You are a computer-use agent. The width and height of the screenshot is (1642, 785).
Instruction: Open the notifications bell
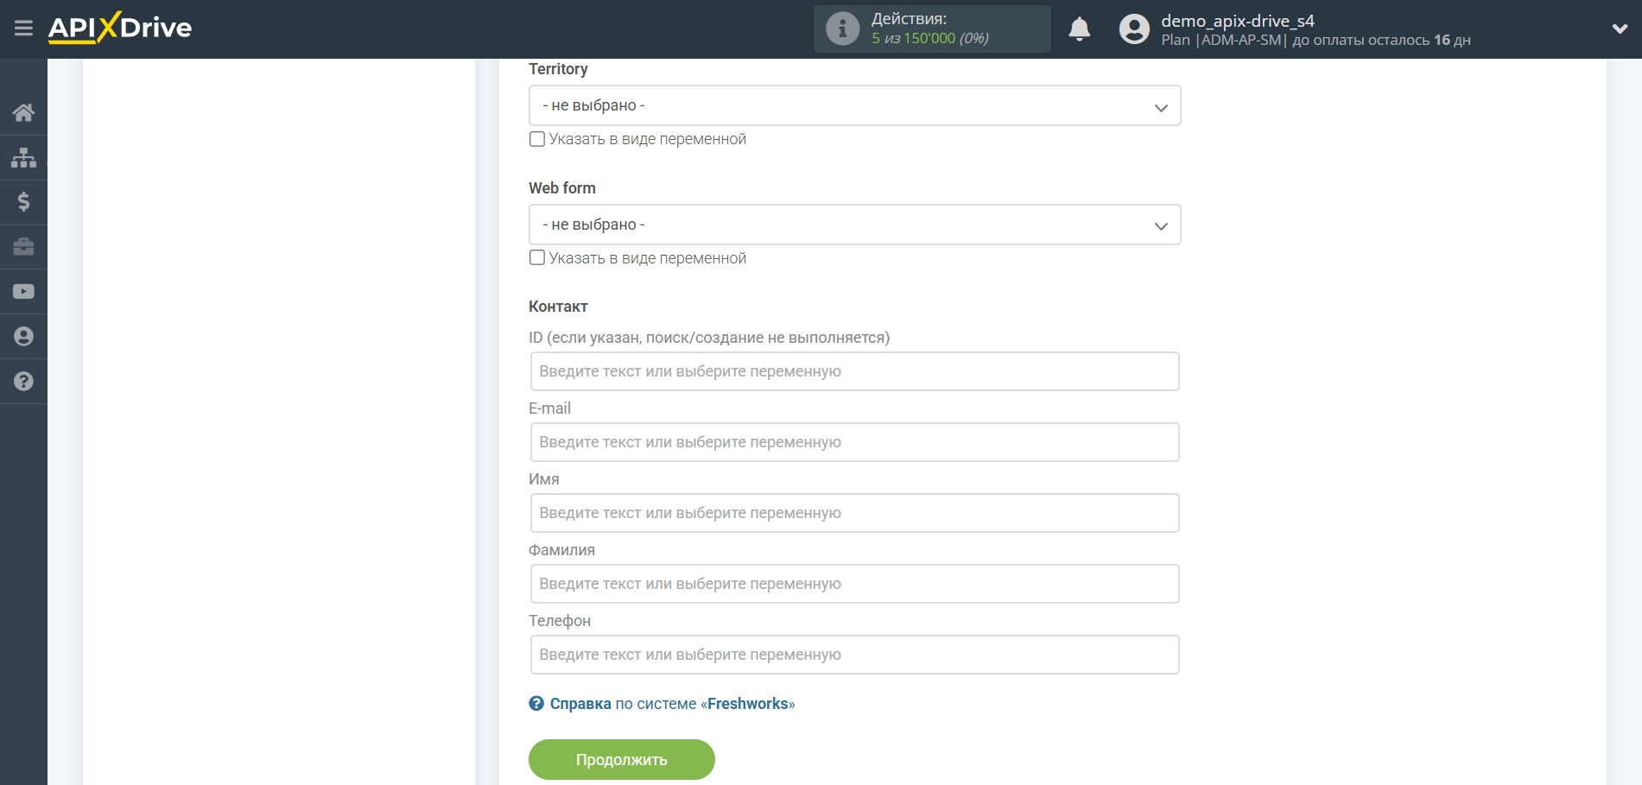pyautogui.click(x=1079, y=29)
